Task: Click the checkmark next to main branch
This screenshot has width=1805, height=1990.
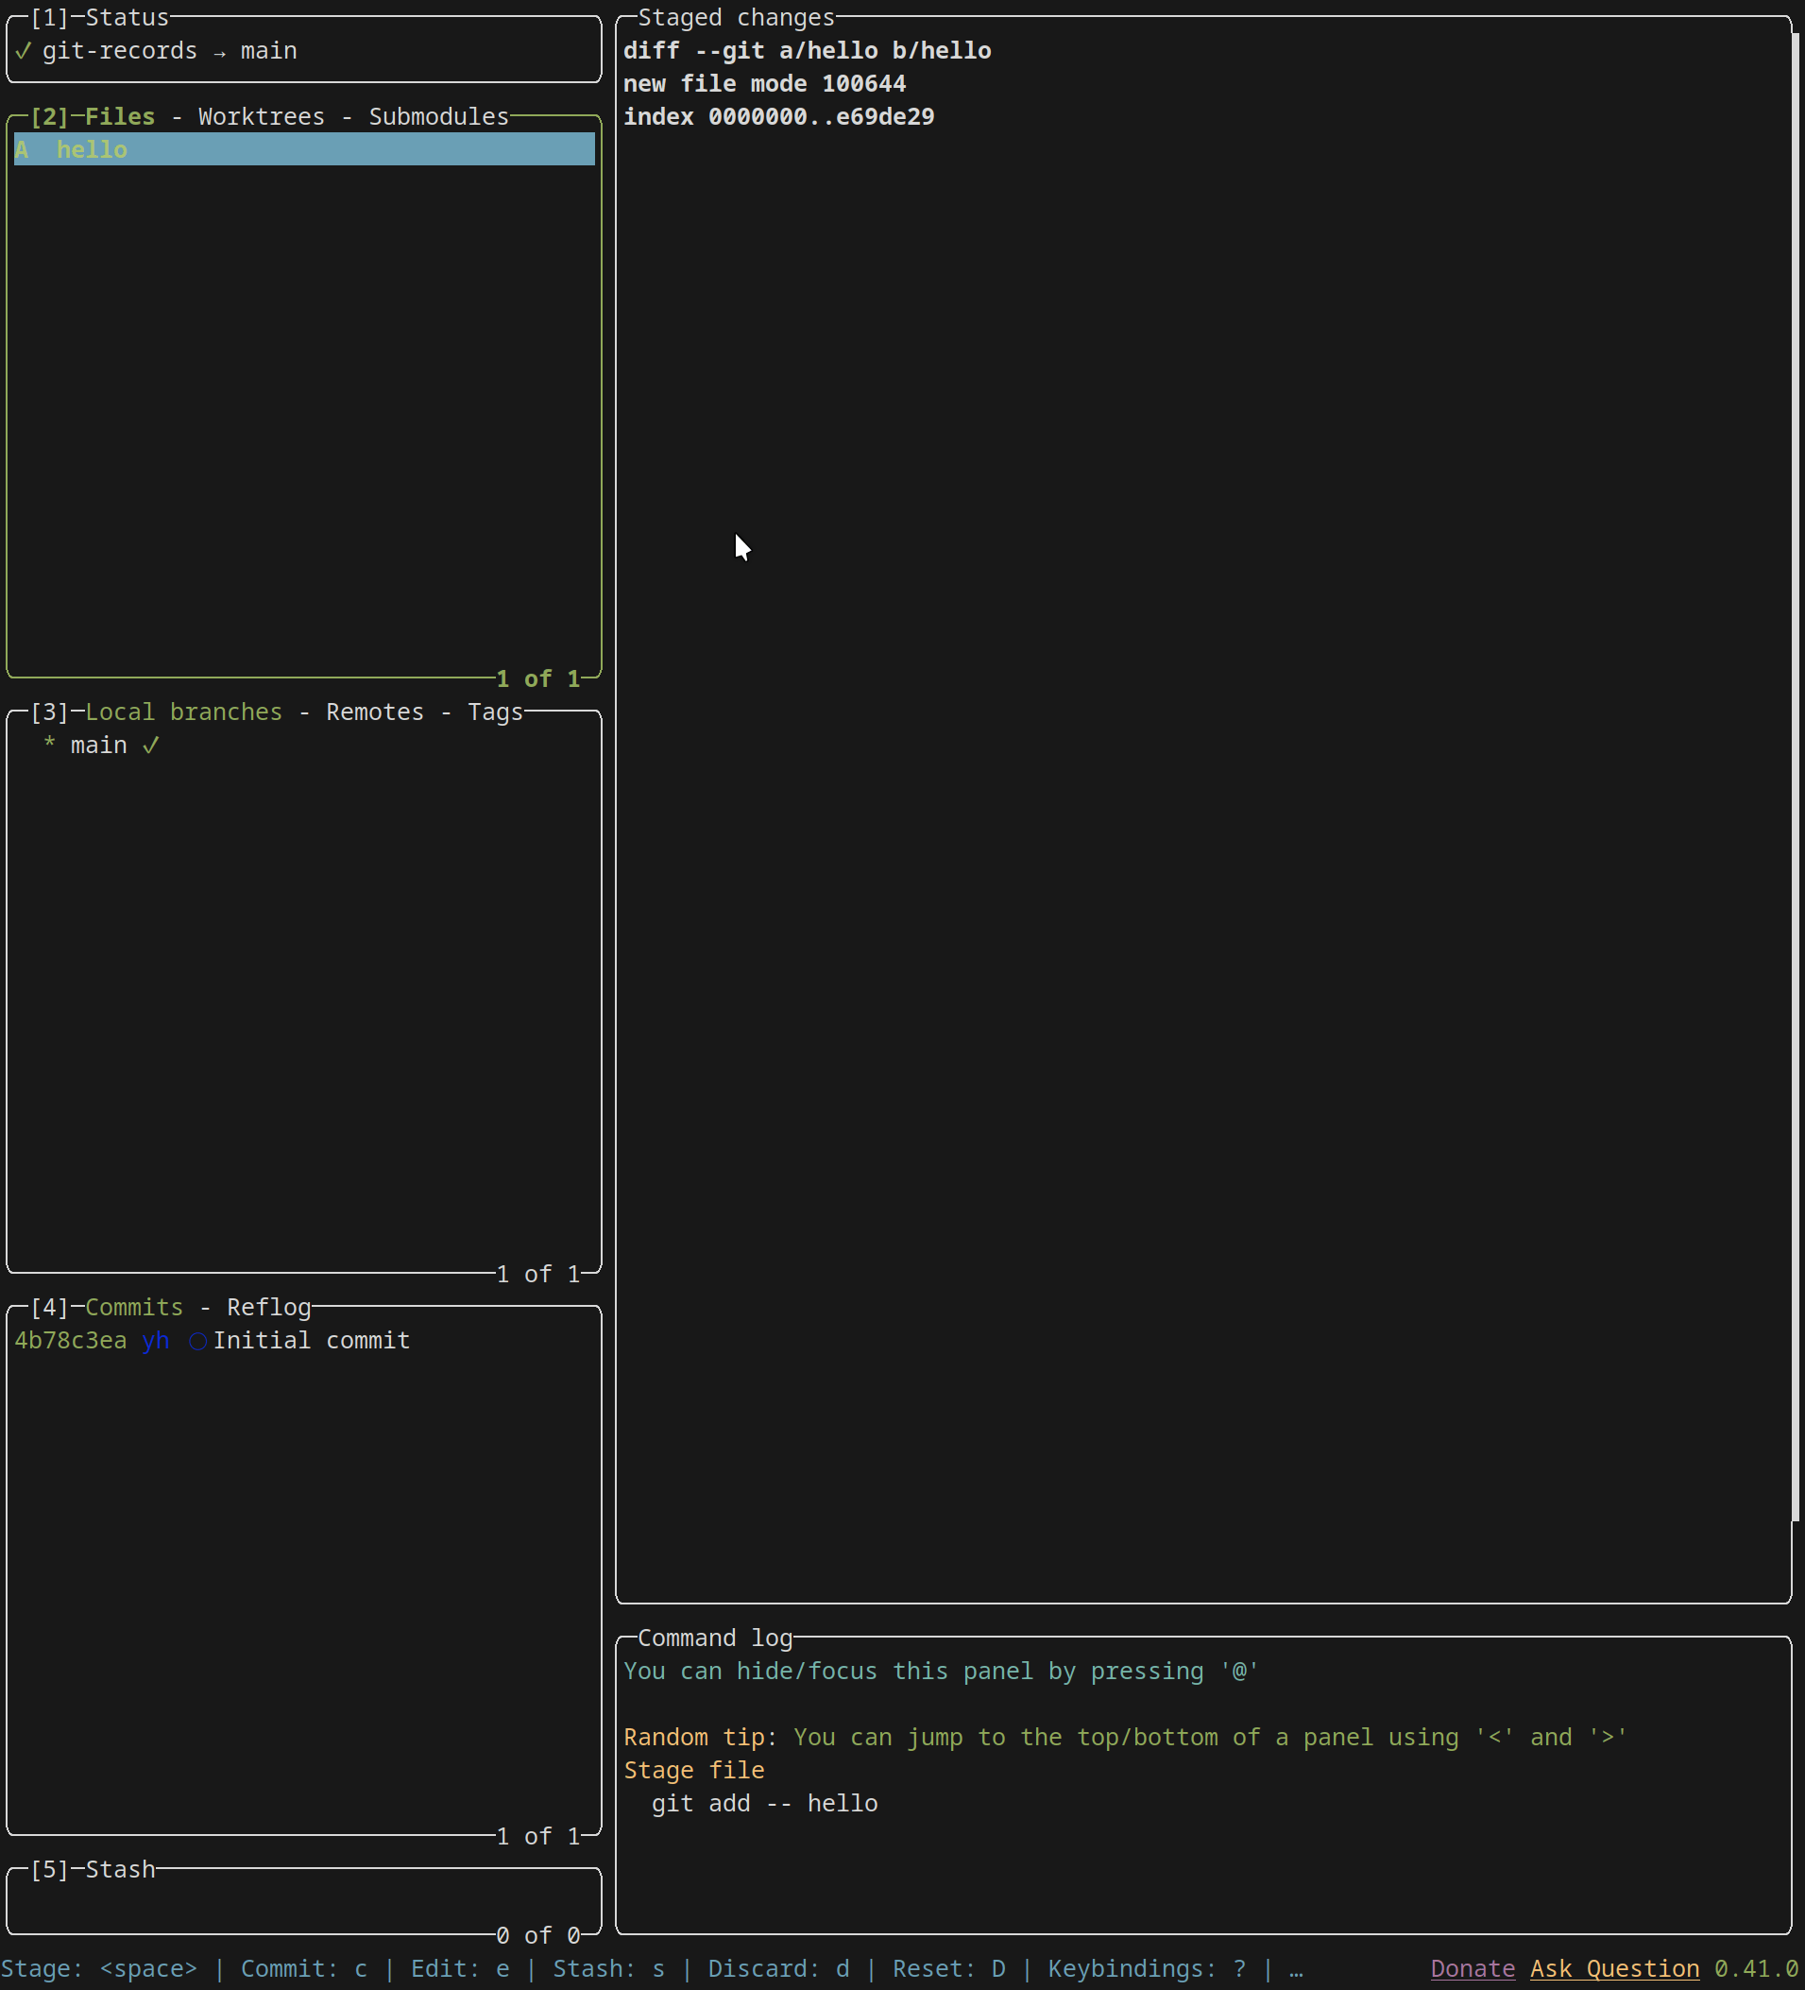Action: click(150, 746)
